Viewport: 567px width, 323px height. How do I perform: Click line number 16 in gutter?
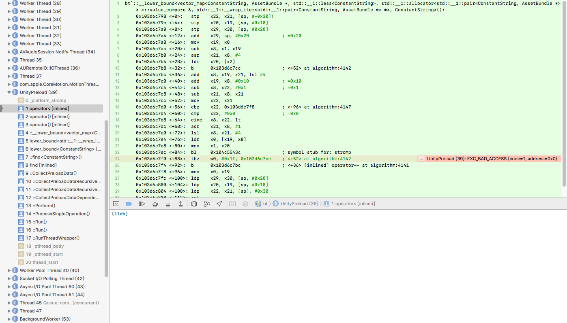(117, 107)
